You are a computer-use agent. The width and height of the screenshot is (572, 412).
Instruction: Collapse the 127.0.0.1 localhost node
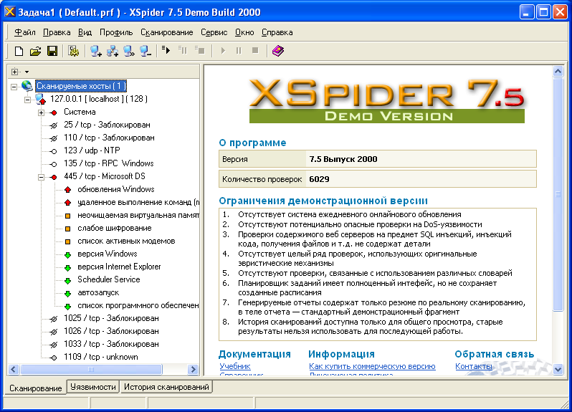[x=27, y=100]
